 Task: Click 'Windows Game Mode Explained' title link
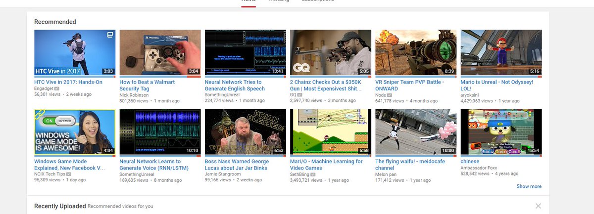pos(69,165)
